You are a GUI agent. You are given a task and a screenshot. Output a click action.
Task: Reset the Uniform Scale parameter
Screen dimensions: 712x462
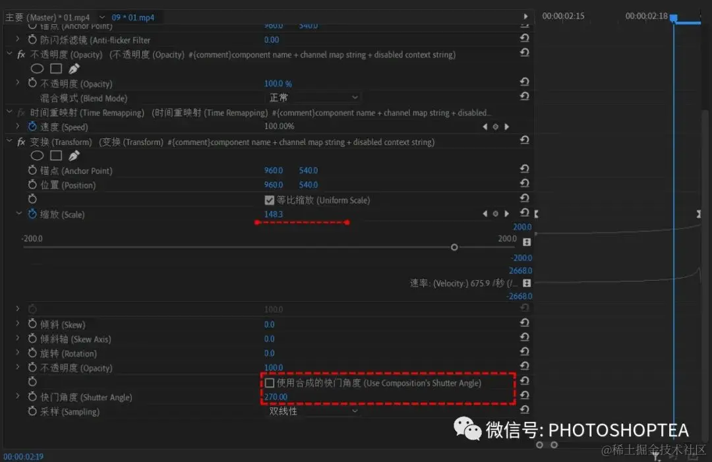525,198
